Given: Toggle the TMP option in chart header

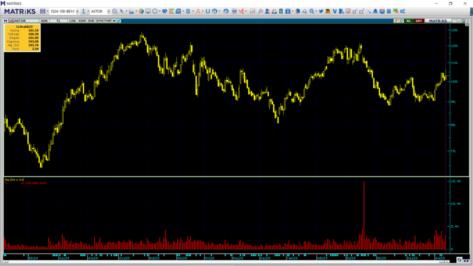Looking at the screenshot, I should pos(107,21).
